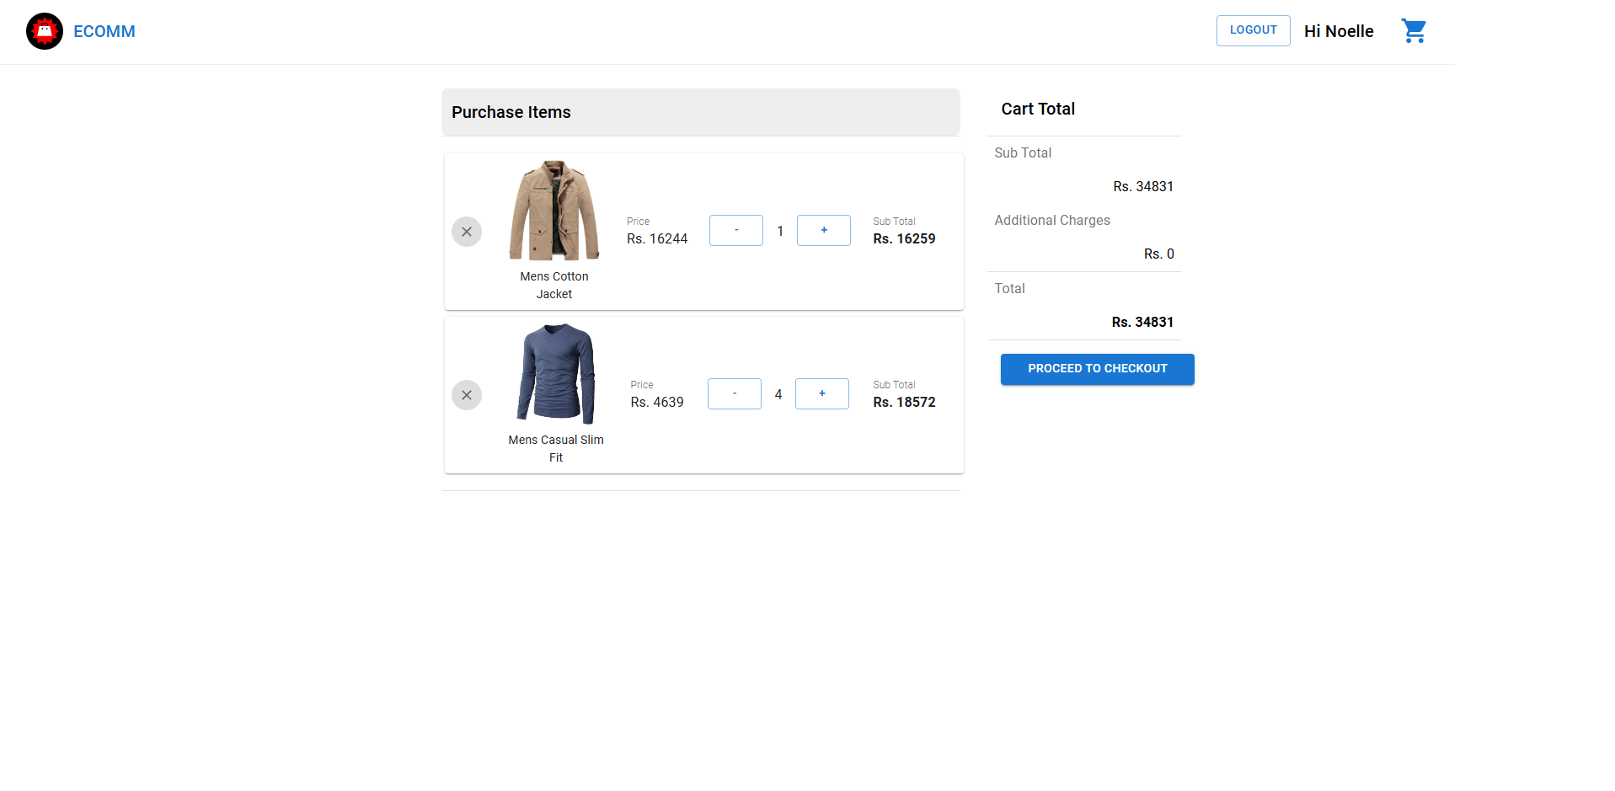The image size is (1615, 791).
Task: Click the jacket sub total Rs. 16259
Action: (x=904, y=239)
